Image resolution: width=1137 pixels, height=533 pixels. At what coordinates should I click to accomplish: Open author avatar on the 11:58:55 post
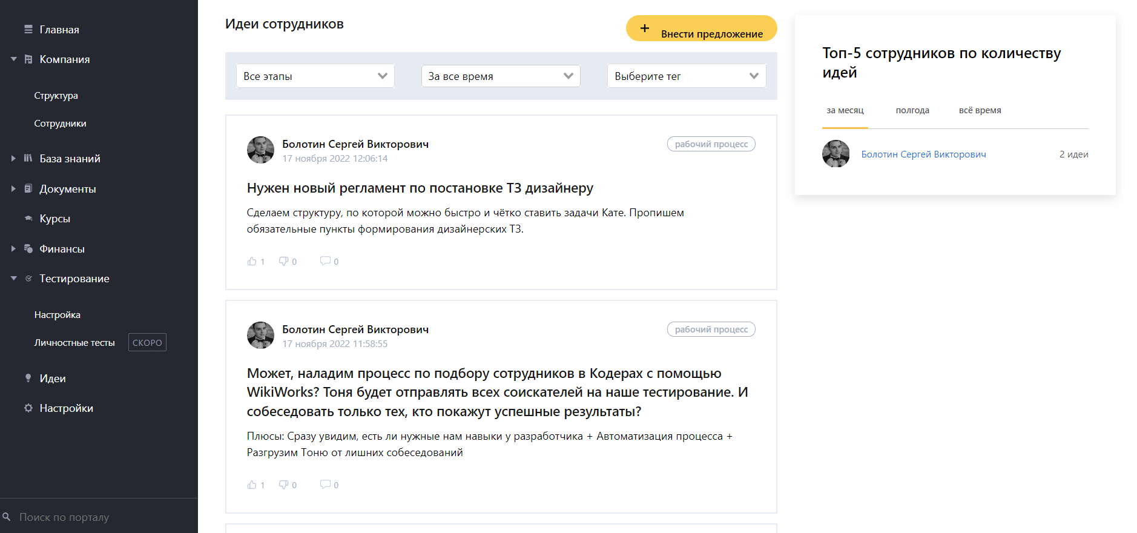click(x=261, y=336)
